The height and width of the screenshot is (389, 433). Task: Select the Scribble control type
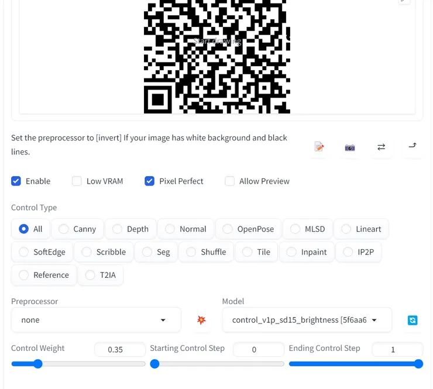(x=104, y=252)
